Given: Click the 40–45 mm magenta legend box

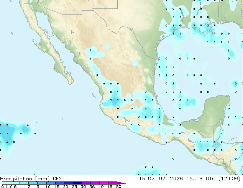Looking at the screenshot, I should tap(103, 183).
